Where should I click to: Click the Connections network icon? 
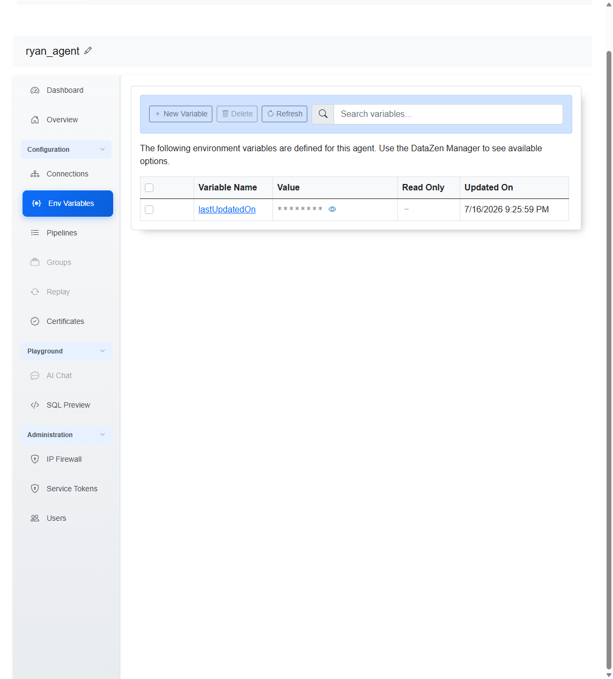click(x=35, y=174)
